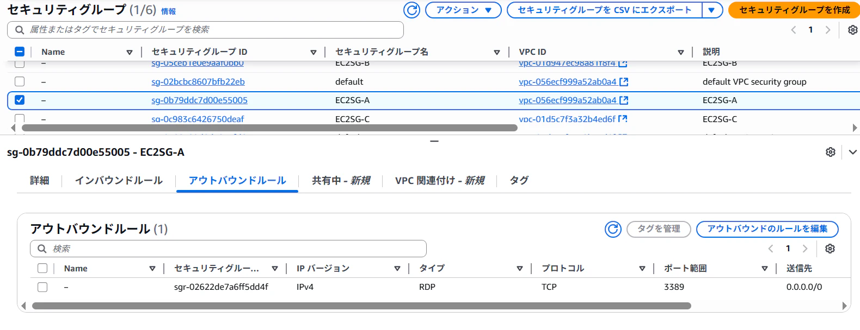Go to next page of outbound rules
Screen dimensions: 860x330
tap(805, 249)
